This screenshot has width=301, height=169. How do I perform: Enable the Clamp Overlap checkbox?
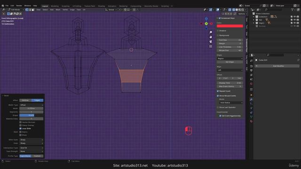[20, 125]
